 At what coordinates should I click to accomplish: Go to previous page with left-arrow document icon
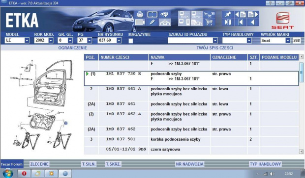(241, 15)
